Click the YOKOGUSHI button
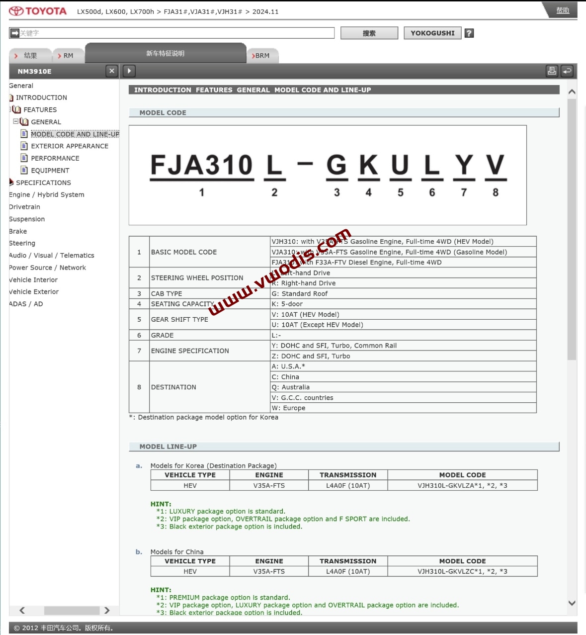This screenshot has width=586, height=635. click(x=432, y=33)
